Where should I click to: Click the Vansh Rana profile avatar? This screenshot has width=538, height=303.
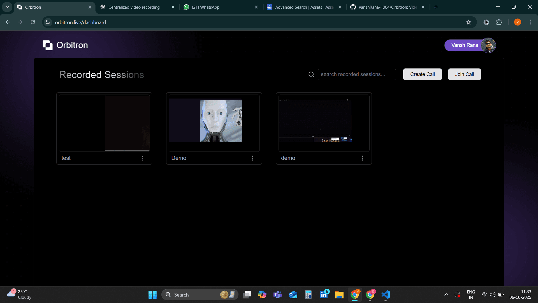pos(488,45)
